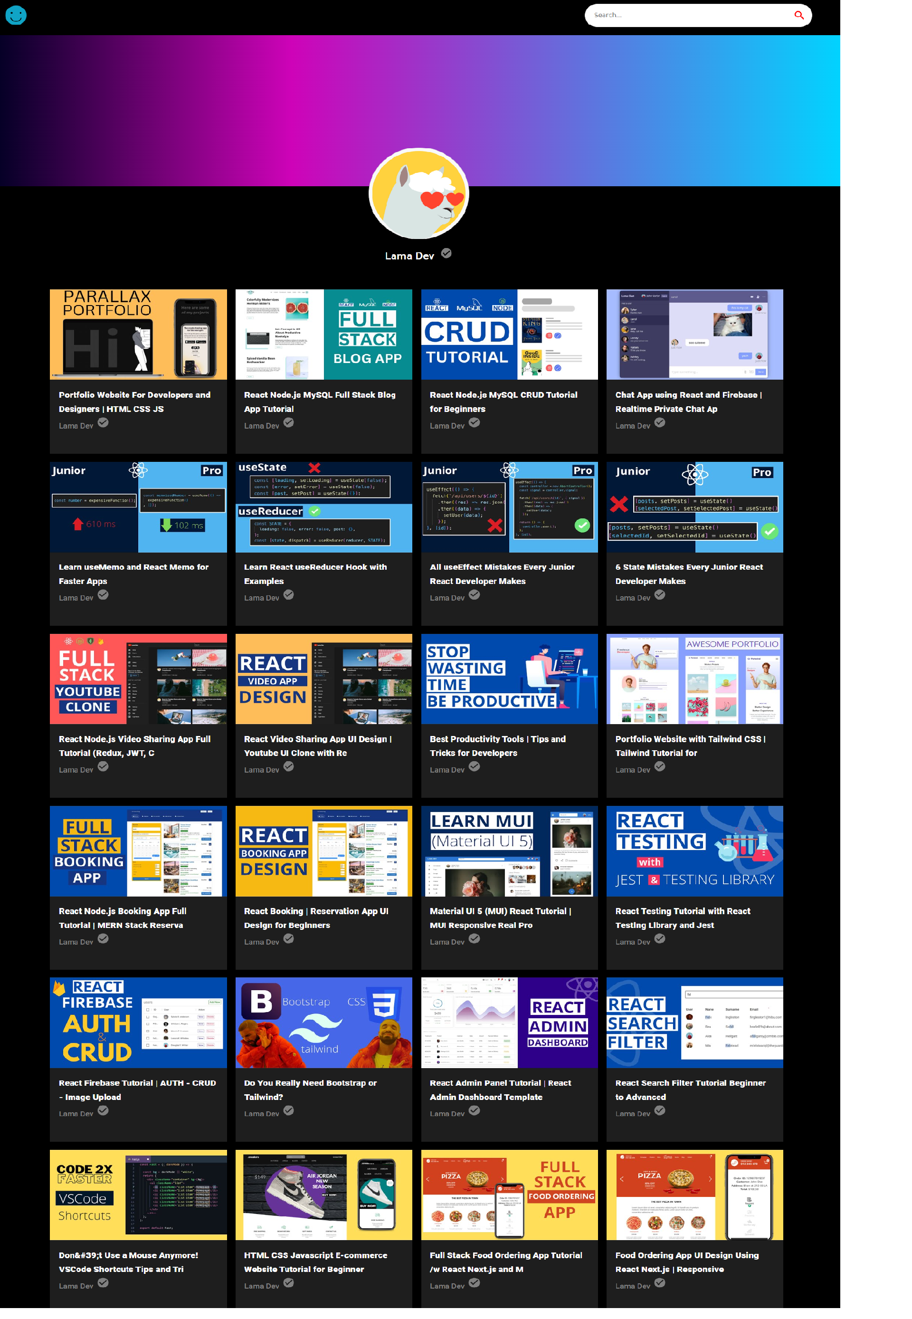This screenshot has width=912, height=1319.
Task: Open the Parallax Portfolio video thumbnail
Action: coord(138,335)
